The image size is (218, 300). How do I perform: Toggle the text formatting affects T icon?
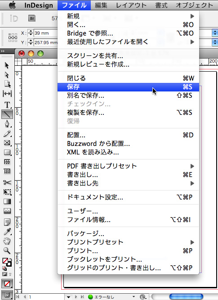pyautogui.click(x=10, y=274)
